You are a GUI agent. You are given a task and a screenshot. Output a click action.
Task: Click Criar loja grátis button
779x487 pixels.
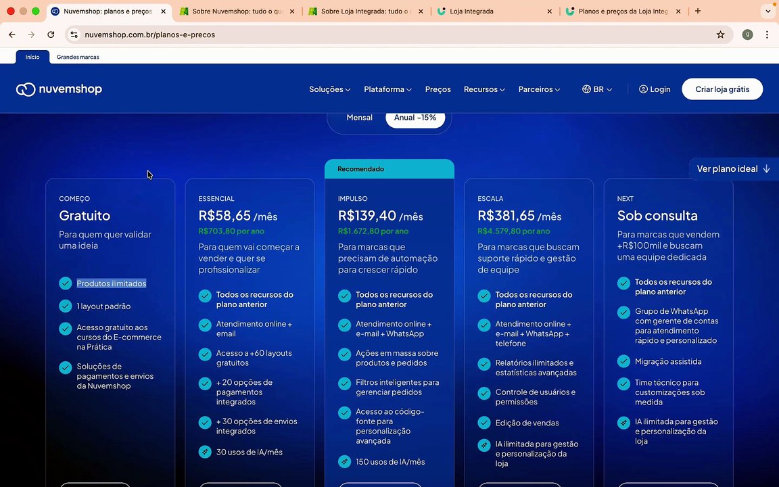(722, 89)
